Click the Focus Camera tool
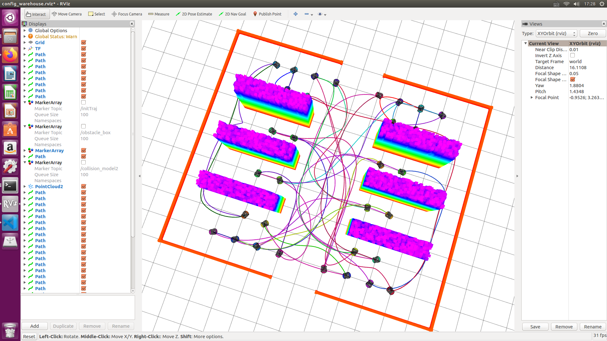Viewport: 607px width, 341px height. (127, 14)
